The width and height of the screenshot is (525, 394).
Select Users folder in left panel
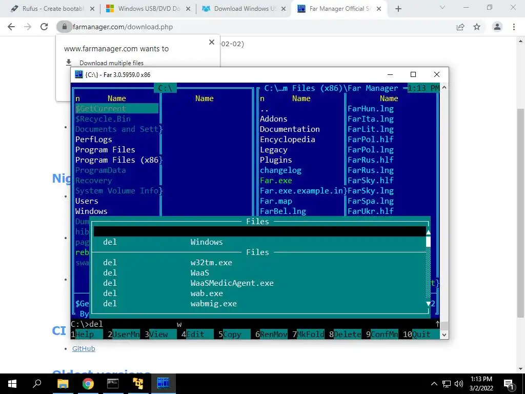[x=87, y=201]
